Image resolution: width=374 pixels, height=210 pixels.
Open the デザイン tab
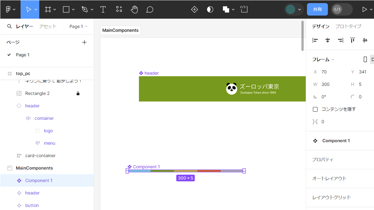[321, 26]
